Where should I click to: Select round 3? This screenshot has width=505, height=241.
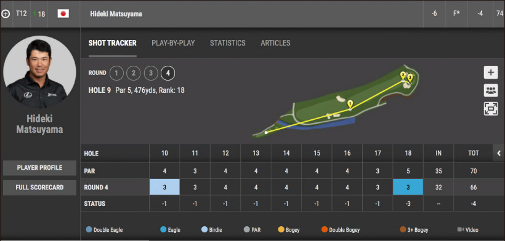(x=150, y=73)
